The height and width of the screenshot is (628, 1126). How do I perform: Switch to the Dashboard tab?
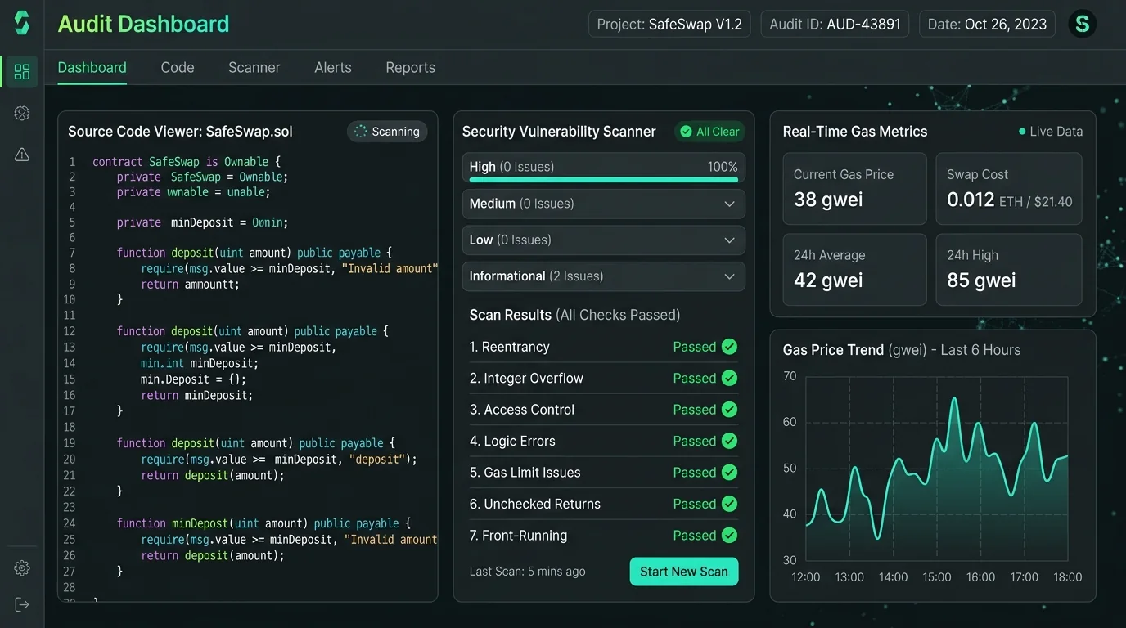click(x=92, y=68)
